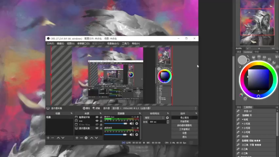
Task: Open the transition type dropdown showing 渐变
Action: [154, 118]
